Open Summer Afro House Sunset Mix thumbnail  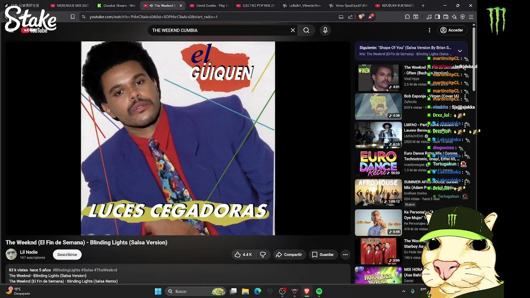coord(378,192)
